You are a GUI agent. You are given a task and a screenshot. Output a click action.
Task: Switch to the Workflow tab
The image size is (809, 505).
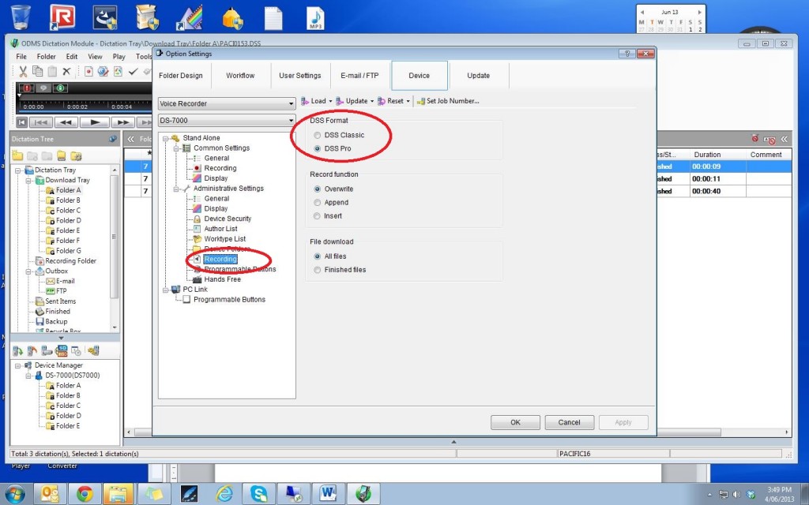(x=240, y=75)
